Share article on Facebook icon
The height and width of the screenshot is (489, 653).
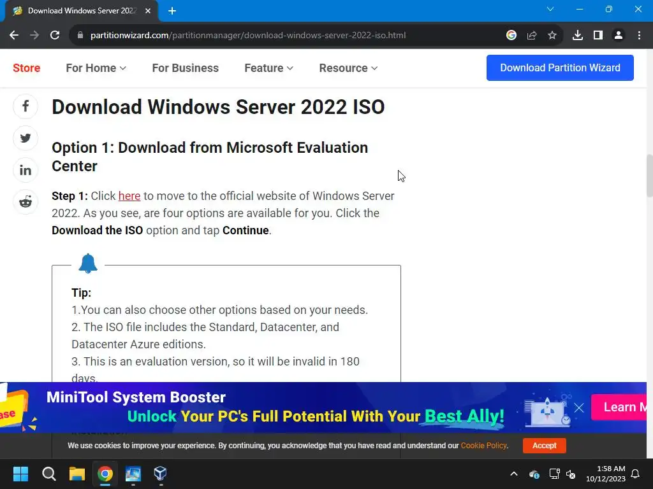coord(26,106)
